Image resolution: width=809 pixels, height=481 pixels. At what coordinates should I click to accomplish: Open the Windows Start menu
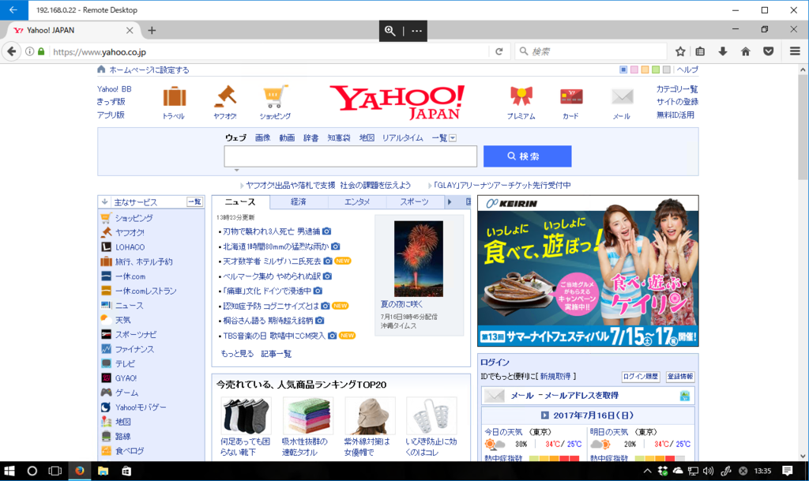[9, 471]
